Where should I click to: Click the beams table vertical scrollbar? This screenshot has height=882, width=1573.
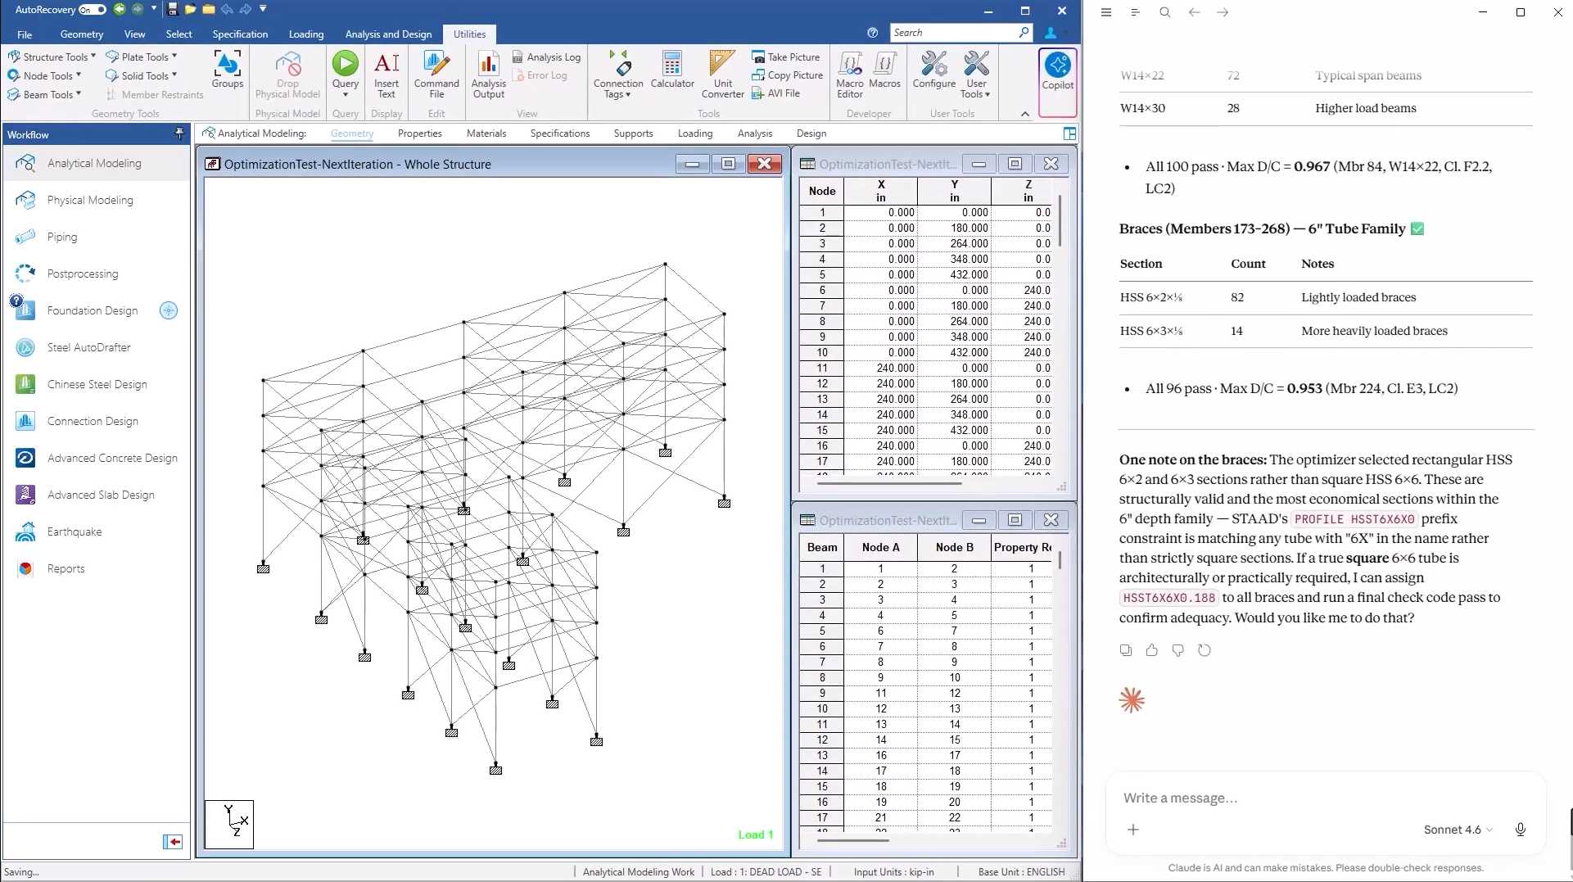[x=1060, y=560]
